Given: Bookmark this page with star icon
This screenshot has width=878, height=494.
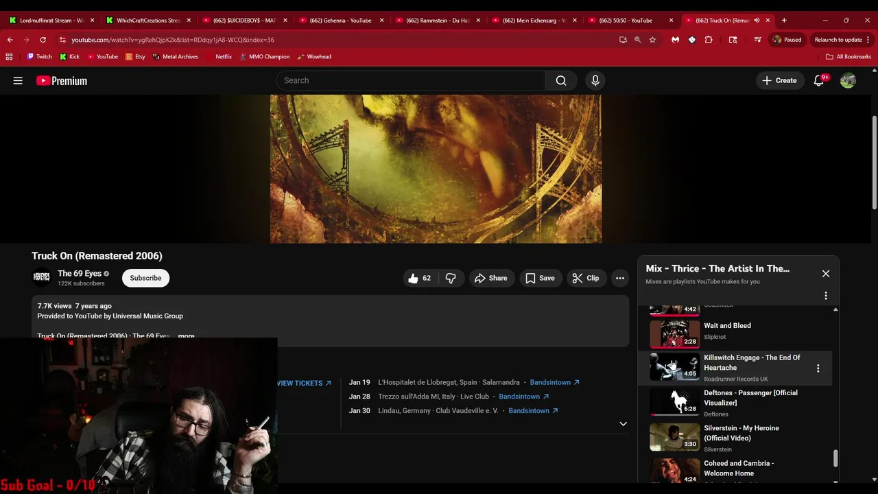Looking at the screenshot, I should pyautogui.click(x=652, y=40).
